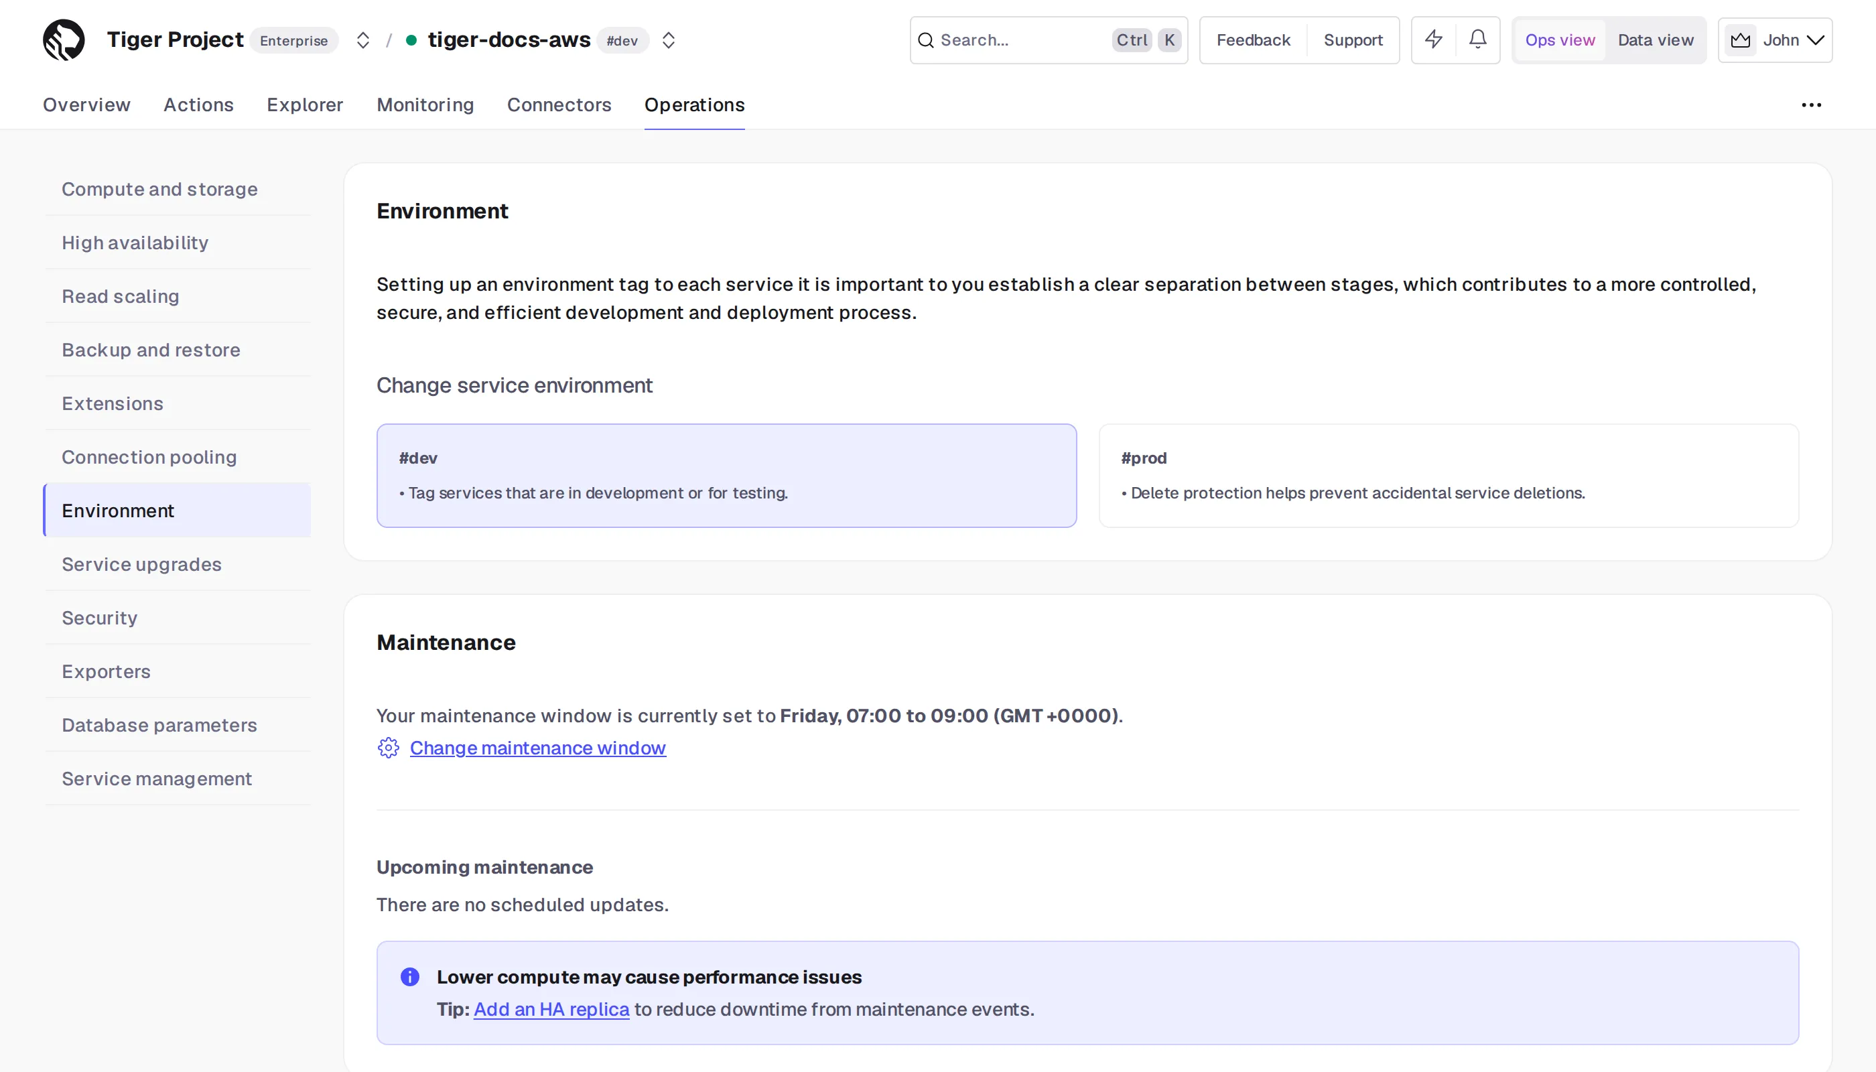The width and height of the screenshot is (1876, 1072).
Task: Click the gear icon beside Change maintenance window
Action: tap(388, 748)
